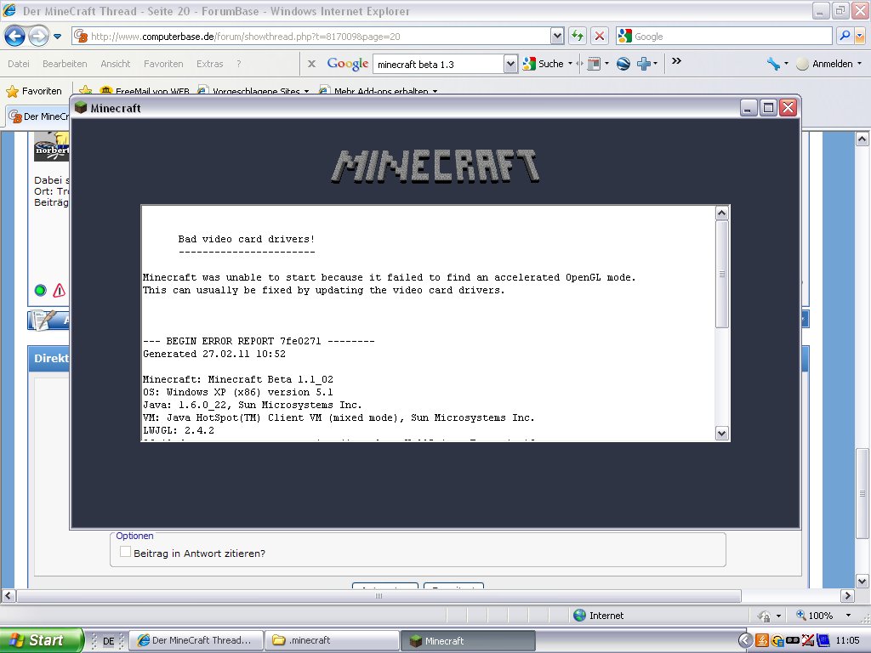Viewport: 871px width, 653px height.
Task: Expand more toolbar buttons with the chevron
Action: (676, 61)
